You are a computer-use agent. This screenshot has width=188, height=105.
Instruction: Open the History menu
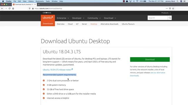[31, 1]
